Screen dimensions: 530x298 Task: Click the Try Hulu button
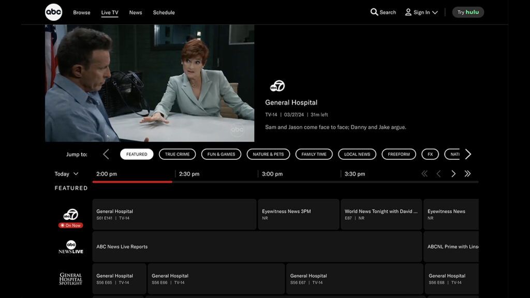(468, 12)
